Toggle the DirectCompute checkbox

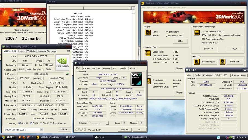click(x=51, y=123)
